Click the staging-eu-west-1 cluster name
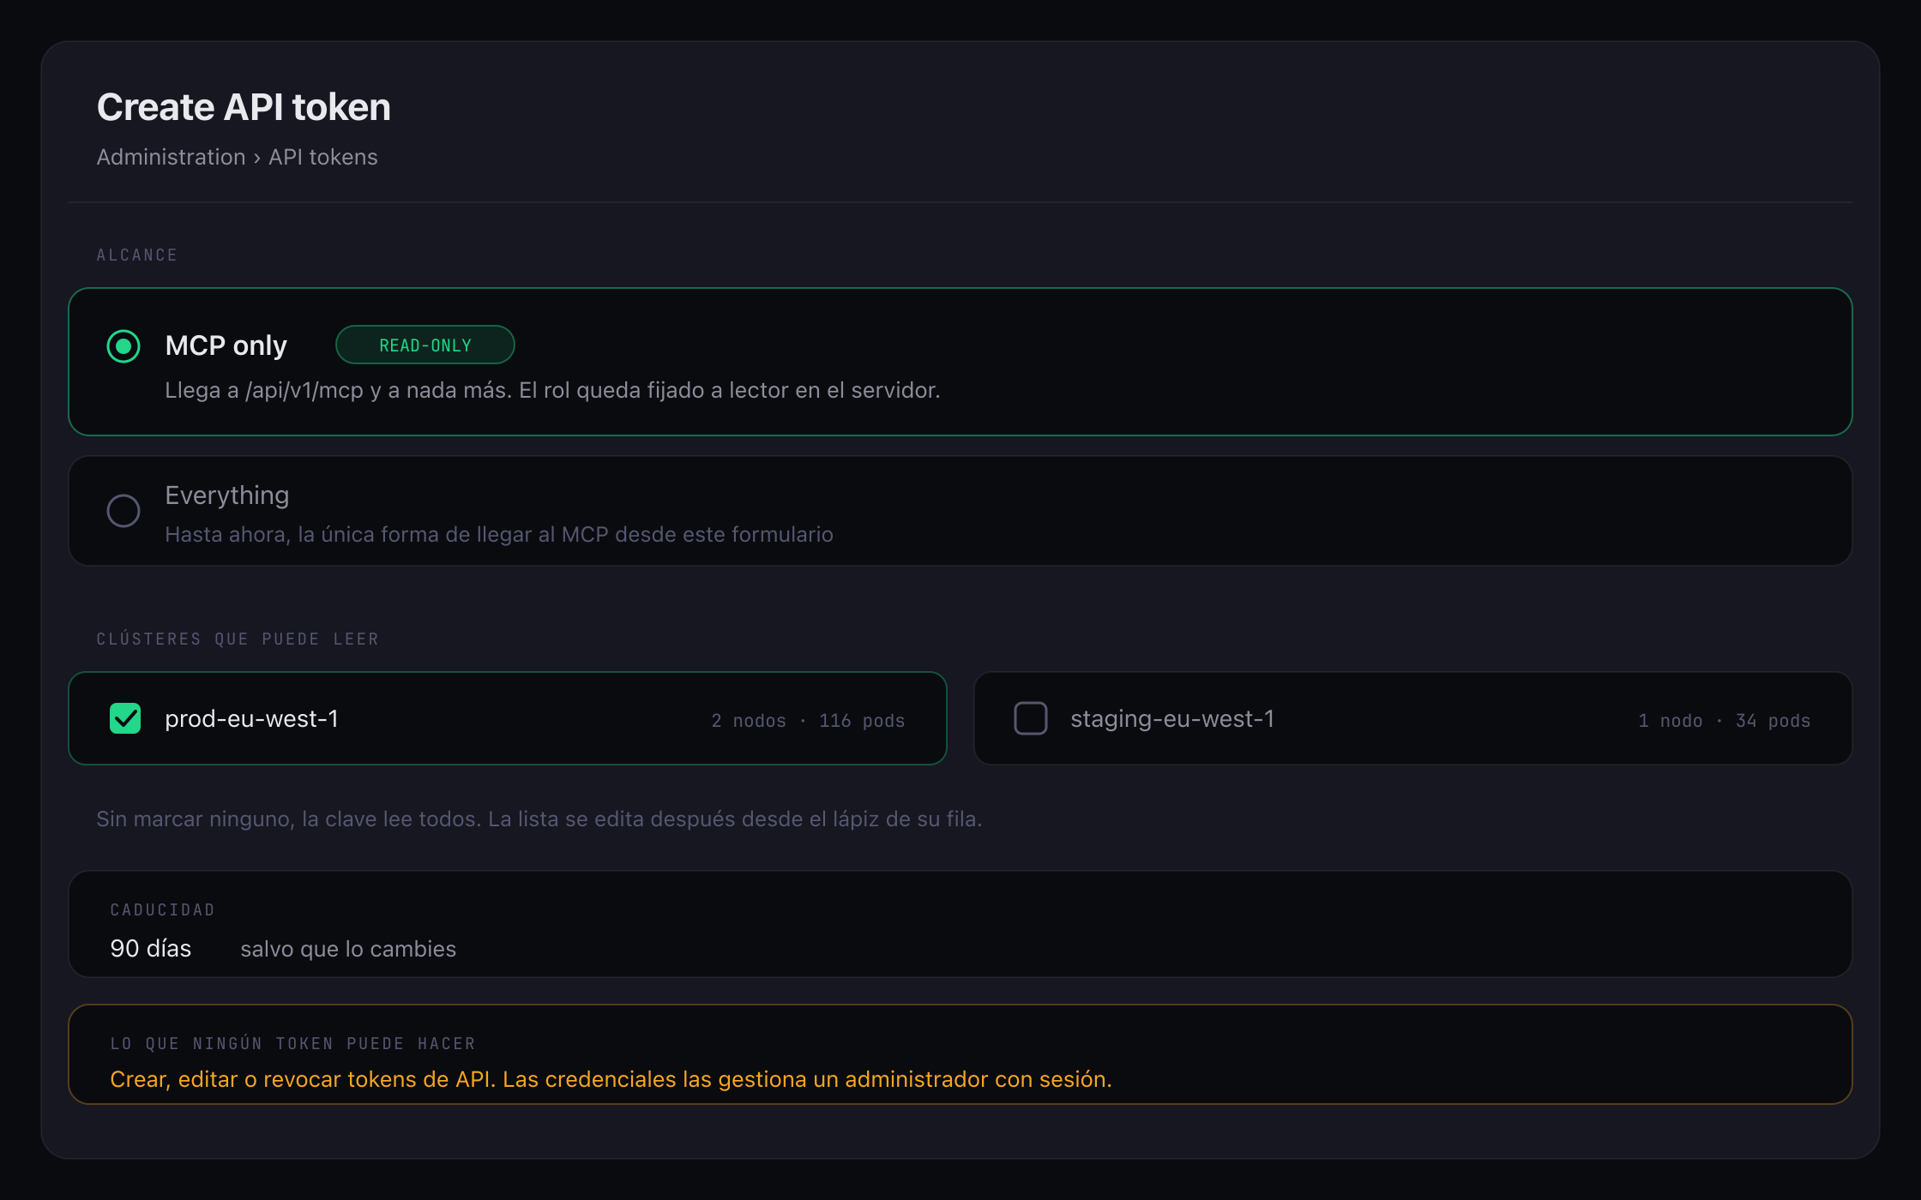Viewport: 1921px width, 1200px height. (1172, 718)
